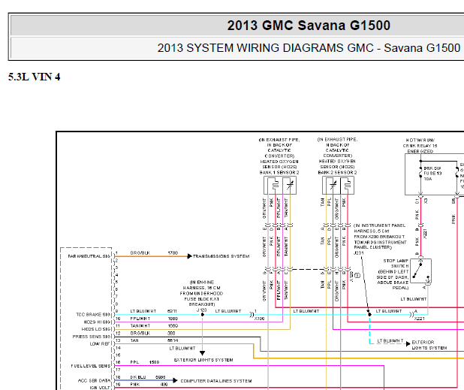Viewport: 464px width, 390px height.
Task: Click the 'TRANSMISSIONS SYSTEM' reference label
Action: [221, 256]
